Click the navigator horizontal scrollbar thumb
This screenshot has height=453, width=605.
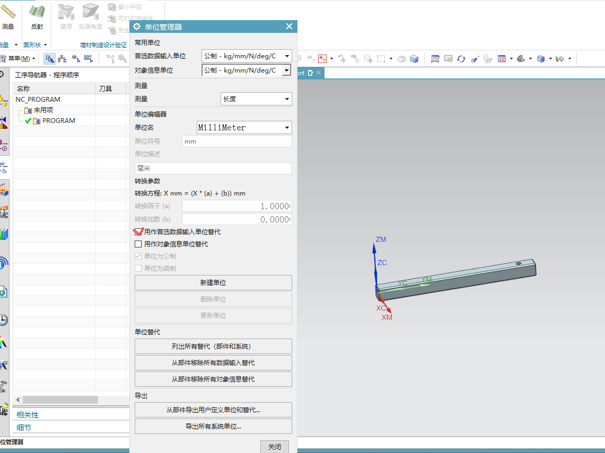[x=60, y=400]
